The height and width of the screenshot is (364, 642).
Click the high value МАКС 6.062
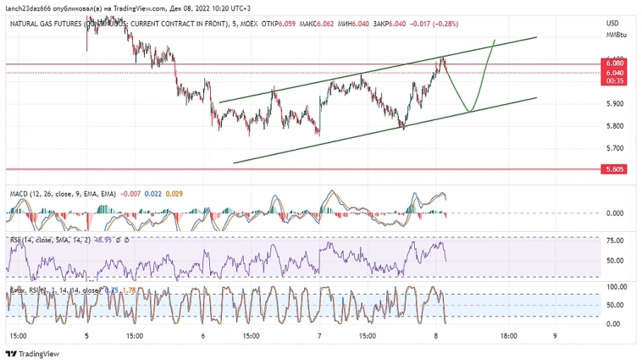tap(317, 24)
